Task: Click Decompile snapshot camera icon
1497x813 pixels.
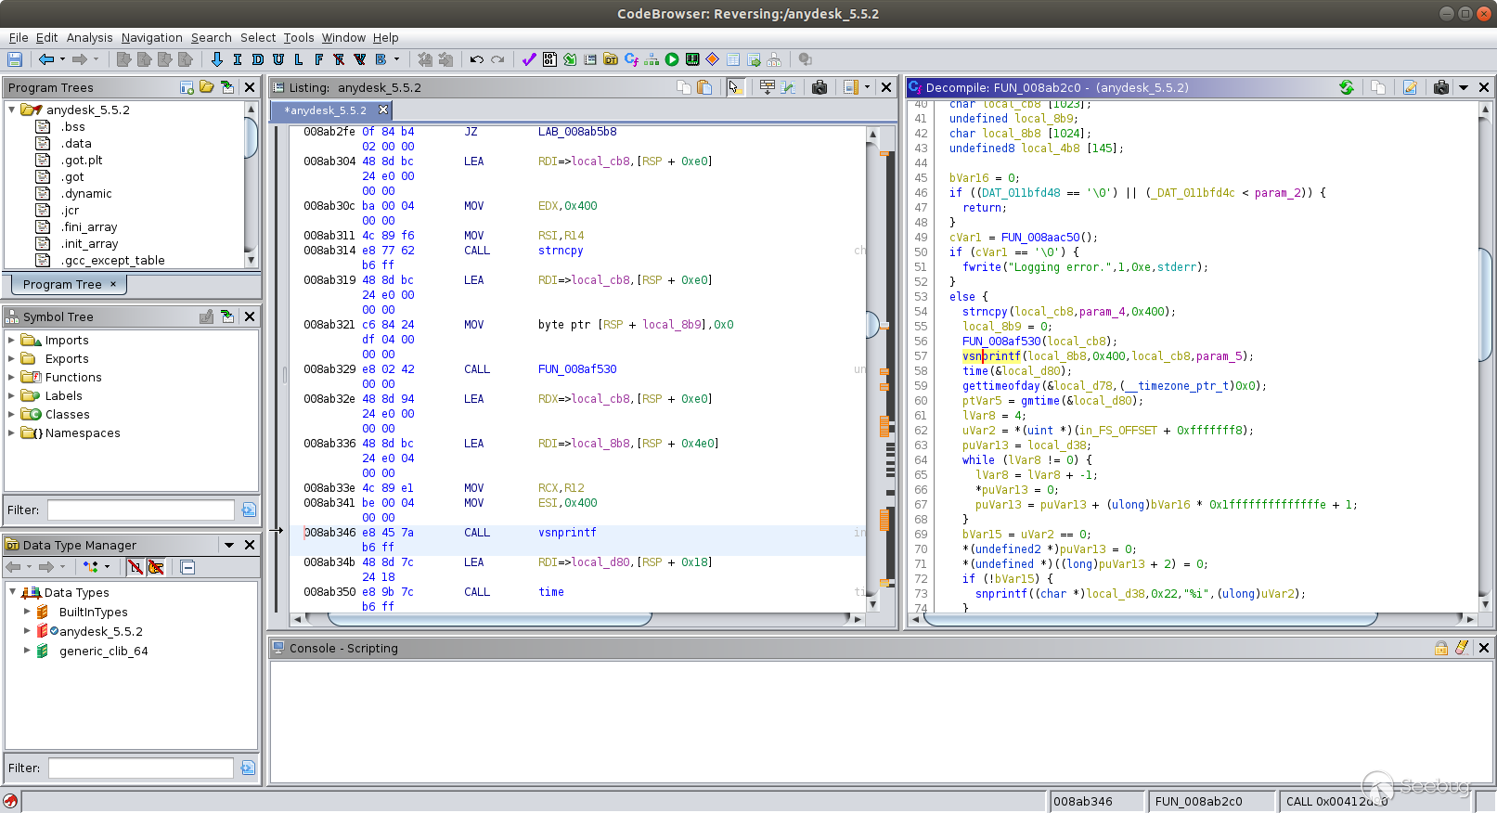Action: click(1441, 87)
